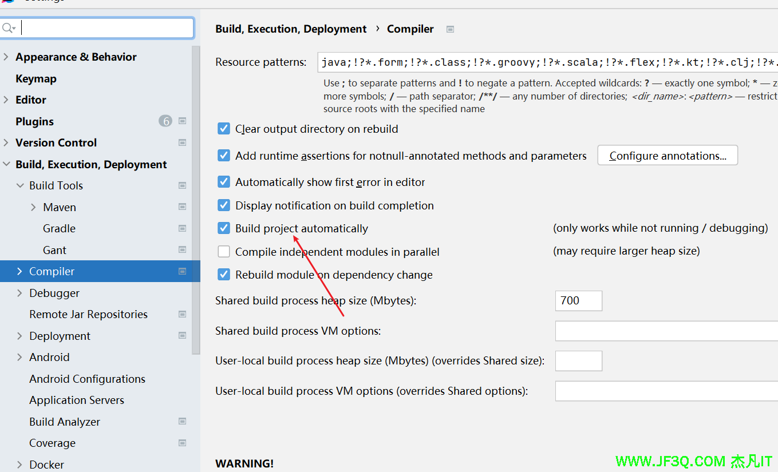Expand the Debugger settings node
The width and height of the screenshot is (778, 472).
click(20, 293)
